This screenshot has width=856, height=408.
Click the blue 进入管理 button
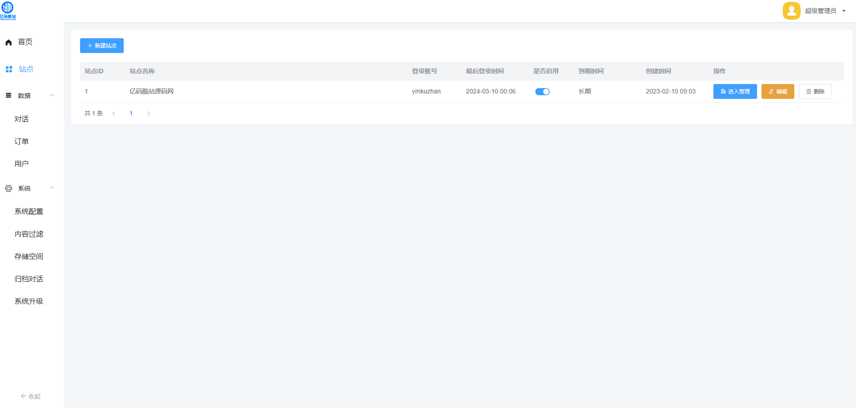[x=735, y=92]
